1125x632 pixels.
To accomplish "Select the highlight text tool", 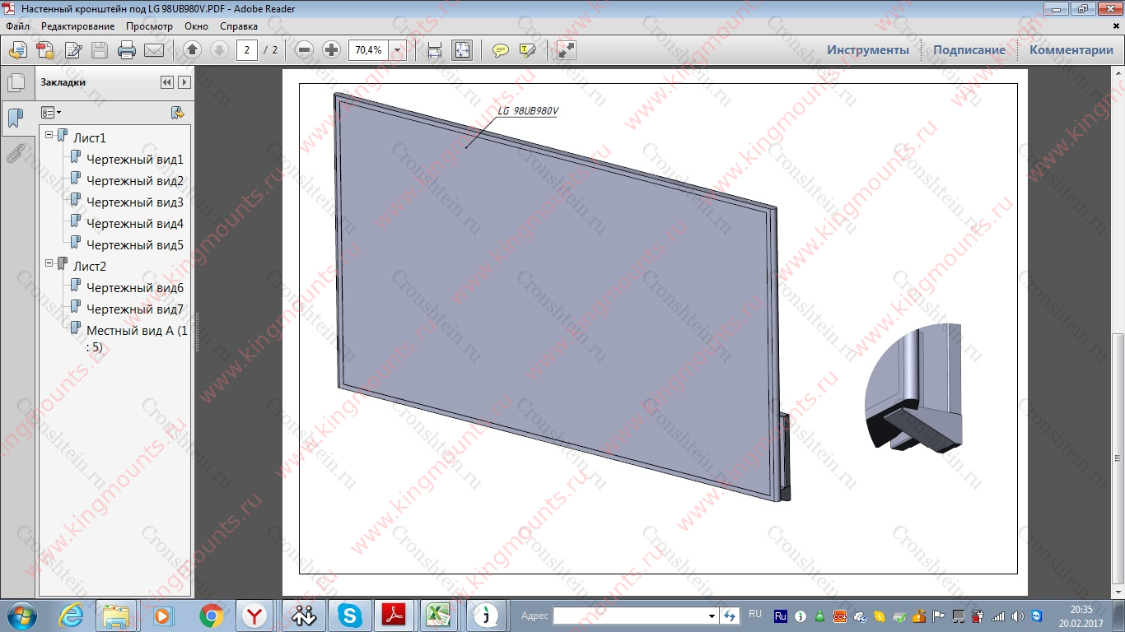I will pyautogui.click(x=527, y=50).
